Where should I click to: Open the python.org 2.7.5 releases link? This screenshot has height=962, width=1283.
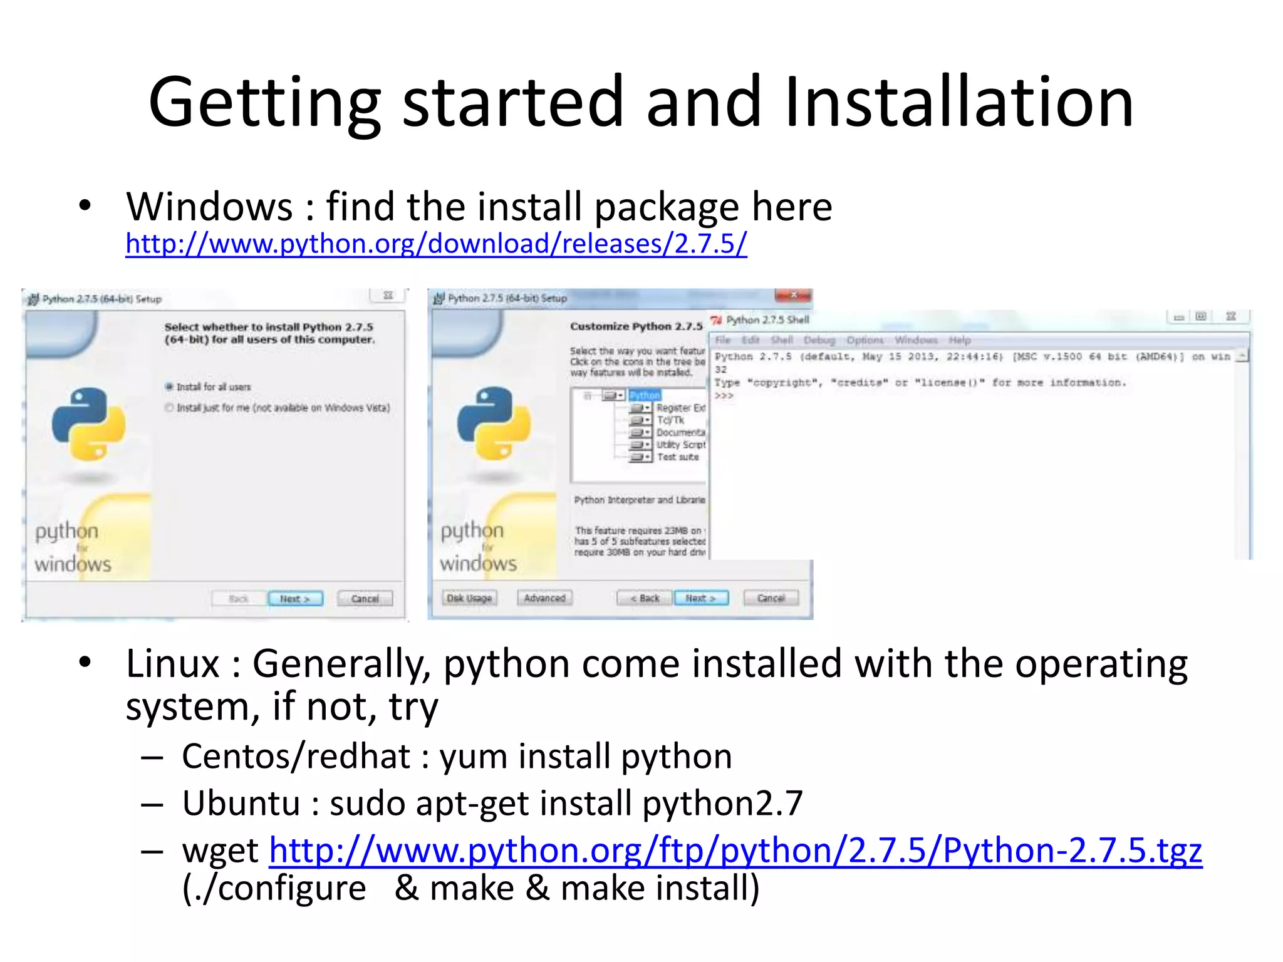(x=436, y=244)
